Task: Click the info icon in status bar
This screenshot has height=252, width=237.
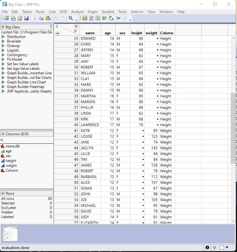Action: click(207, 247)
